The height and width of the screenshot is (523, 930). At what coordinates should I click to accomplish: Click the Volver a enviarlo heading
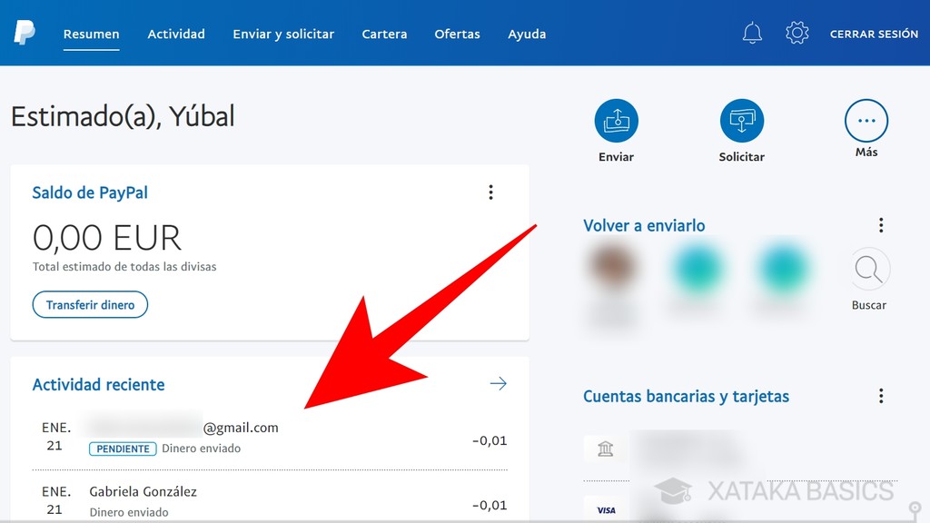pyautogui.click(x=644, y=226)
